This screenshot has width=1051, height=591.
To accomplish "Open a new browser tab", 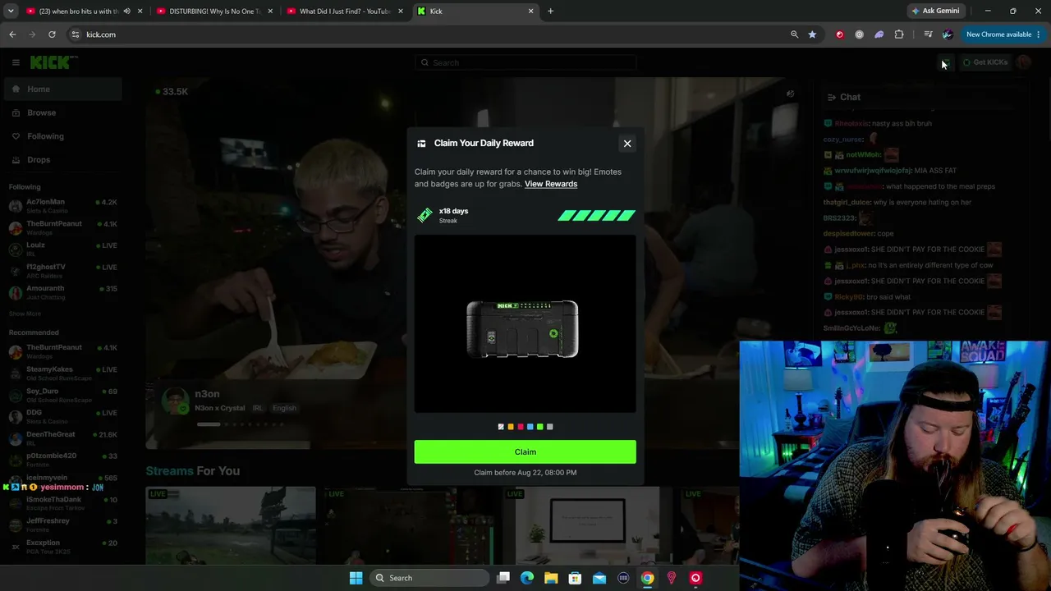I will pyautogui.click(x=551, y=11).
